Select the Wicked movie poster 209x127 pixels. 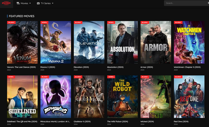156,97
